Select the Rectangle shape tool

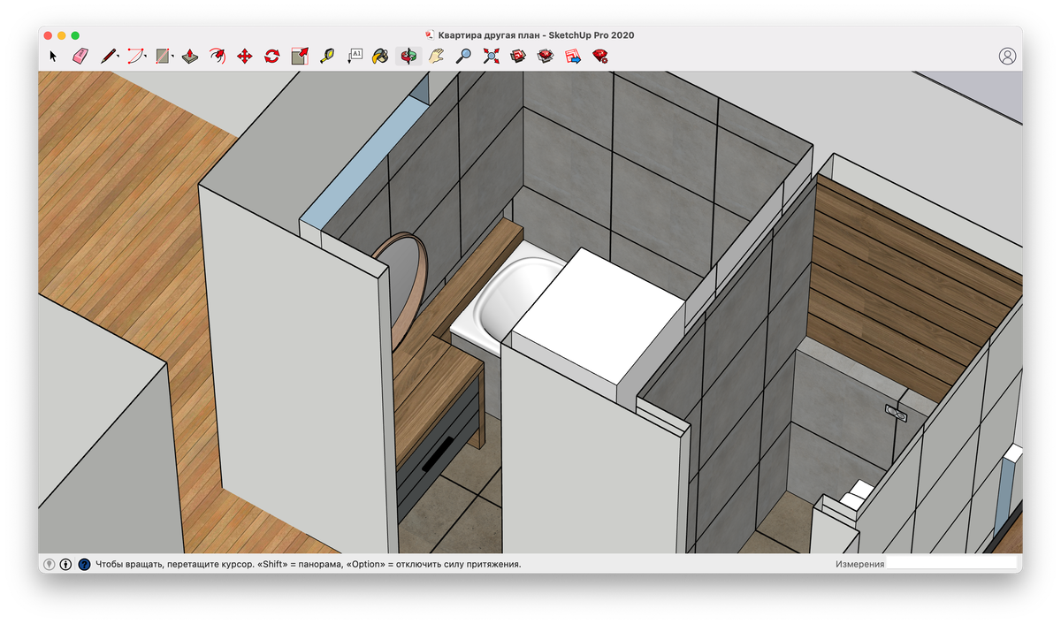[162, 56]
